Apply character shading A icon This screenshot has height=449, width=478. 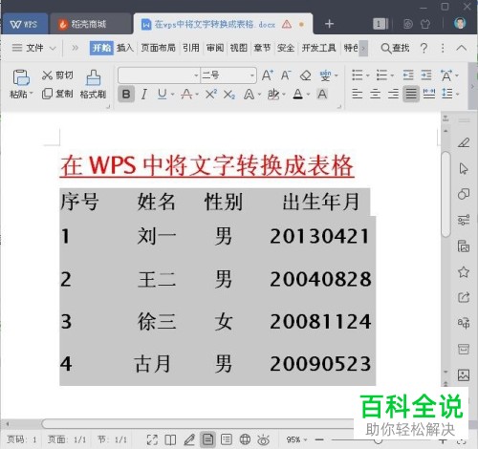pyautogui.click(x=322, y=95)
